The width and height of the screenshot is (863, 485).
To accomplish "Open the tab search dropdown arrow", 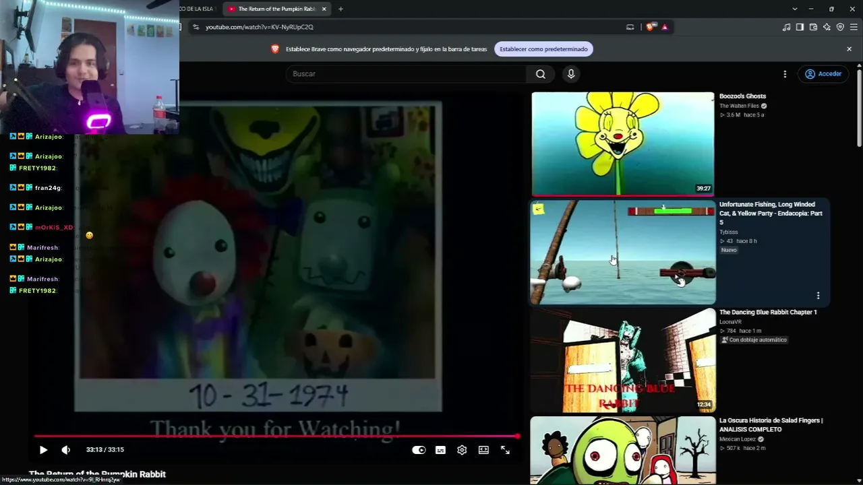I will (x=795, y=9).
